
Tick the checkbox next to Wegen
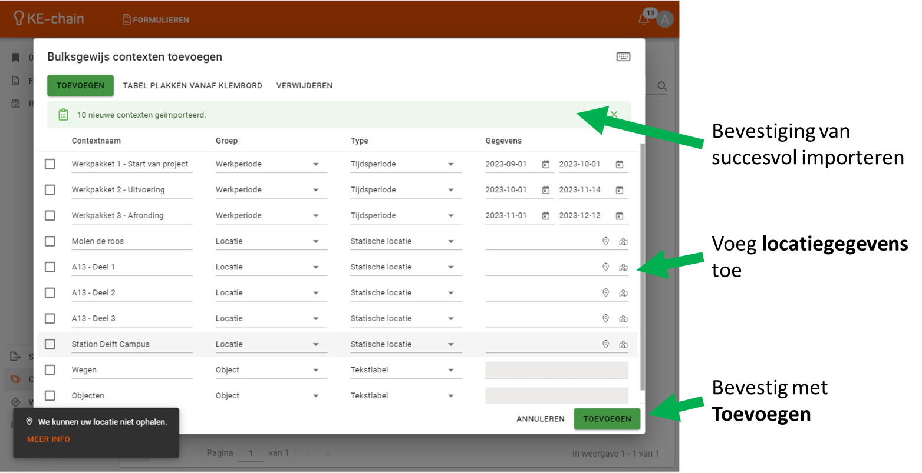(50, 370)
